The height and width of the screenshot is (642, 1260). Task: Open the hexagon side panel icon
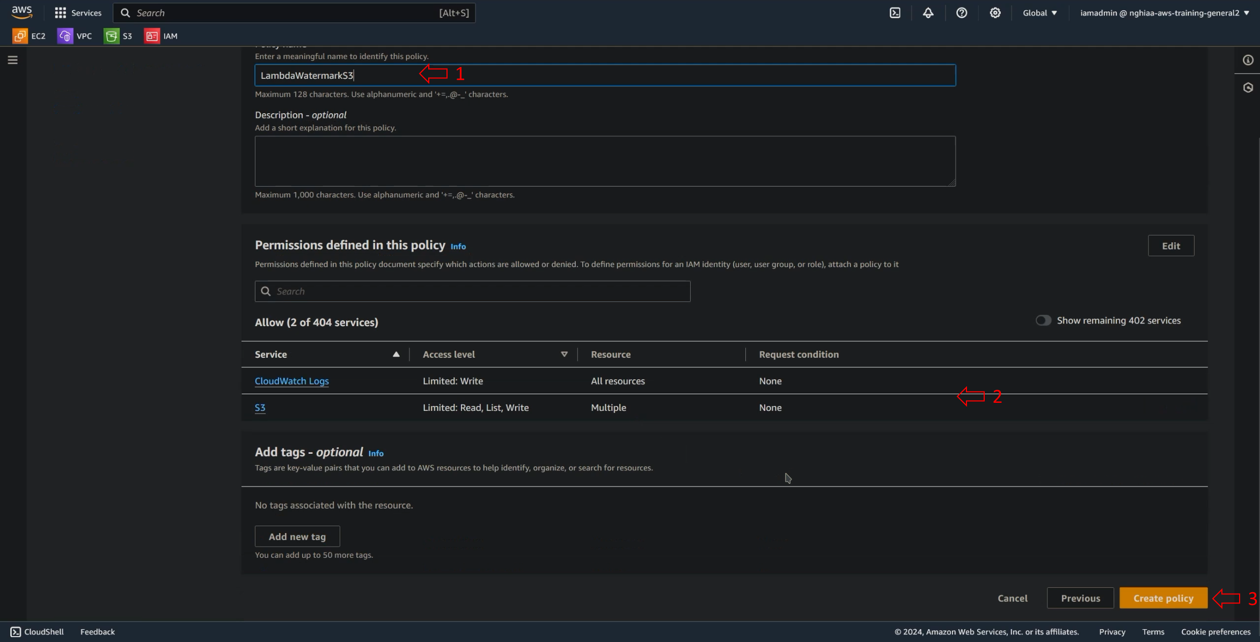(1248, 87)
